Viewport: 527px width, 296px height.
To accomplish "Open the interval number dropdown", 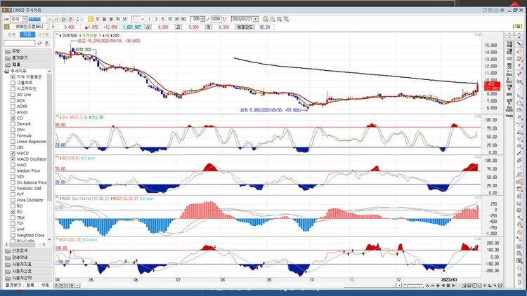I will pos(143,19).
